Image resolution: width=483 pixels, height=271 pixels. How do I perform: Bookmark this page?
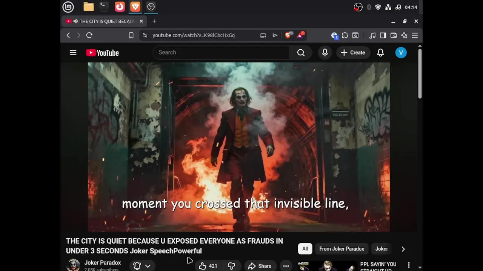tap(131, 35)
